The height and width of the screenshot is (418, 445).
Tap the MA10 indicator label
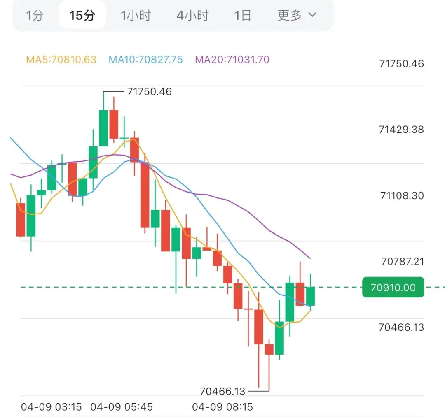coord(145,60)
